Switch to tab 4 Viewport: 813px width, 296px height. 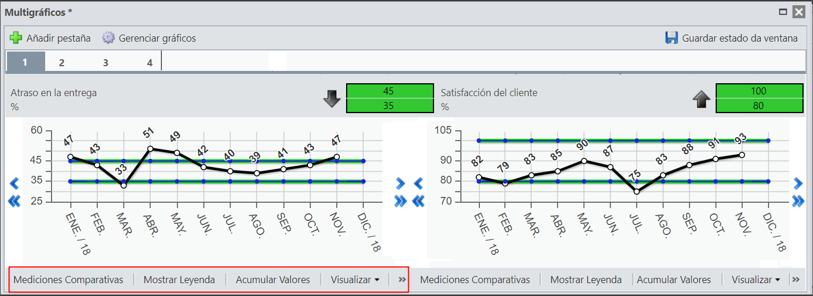click(x=150, y=63)
